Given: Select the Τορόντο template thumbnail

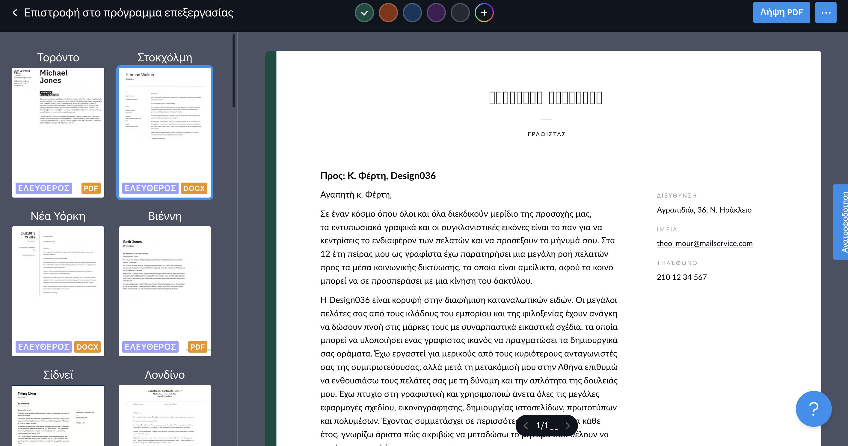Looking at the screenshot, I should click(58, 133).
